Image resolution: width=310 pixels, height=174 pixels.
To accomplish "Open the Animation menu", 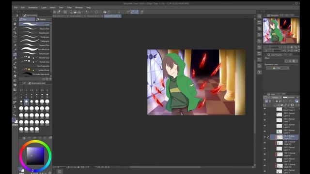I will pos(33,8).
